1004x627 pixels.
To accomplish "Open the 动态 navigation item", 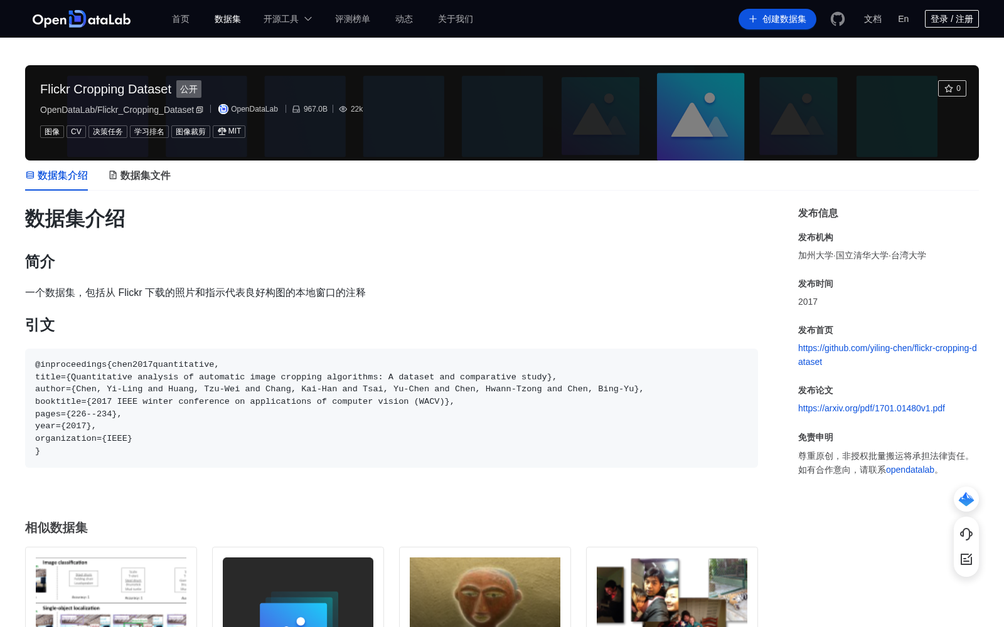I will click(x=404, y=19).
